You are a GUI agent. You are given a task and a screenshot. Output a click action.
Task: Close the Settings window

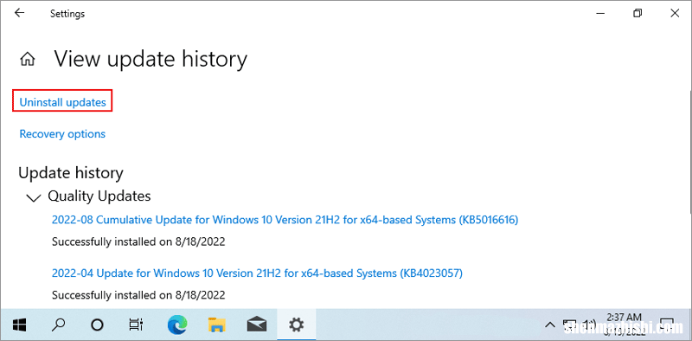675,13
